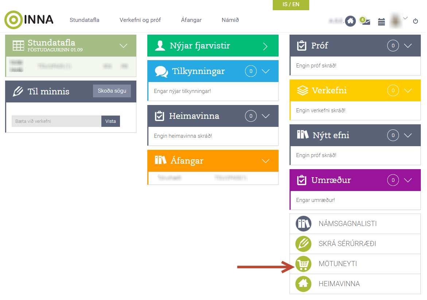
Task: Collapse the Próf panel chevron
Action: (x=408, y=46)
